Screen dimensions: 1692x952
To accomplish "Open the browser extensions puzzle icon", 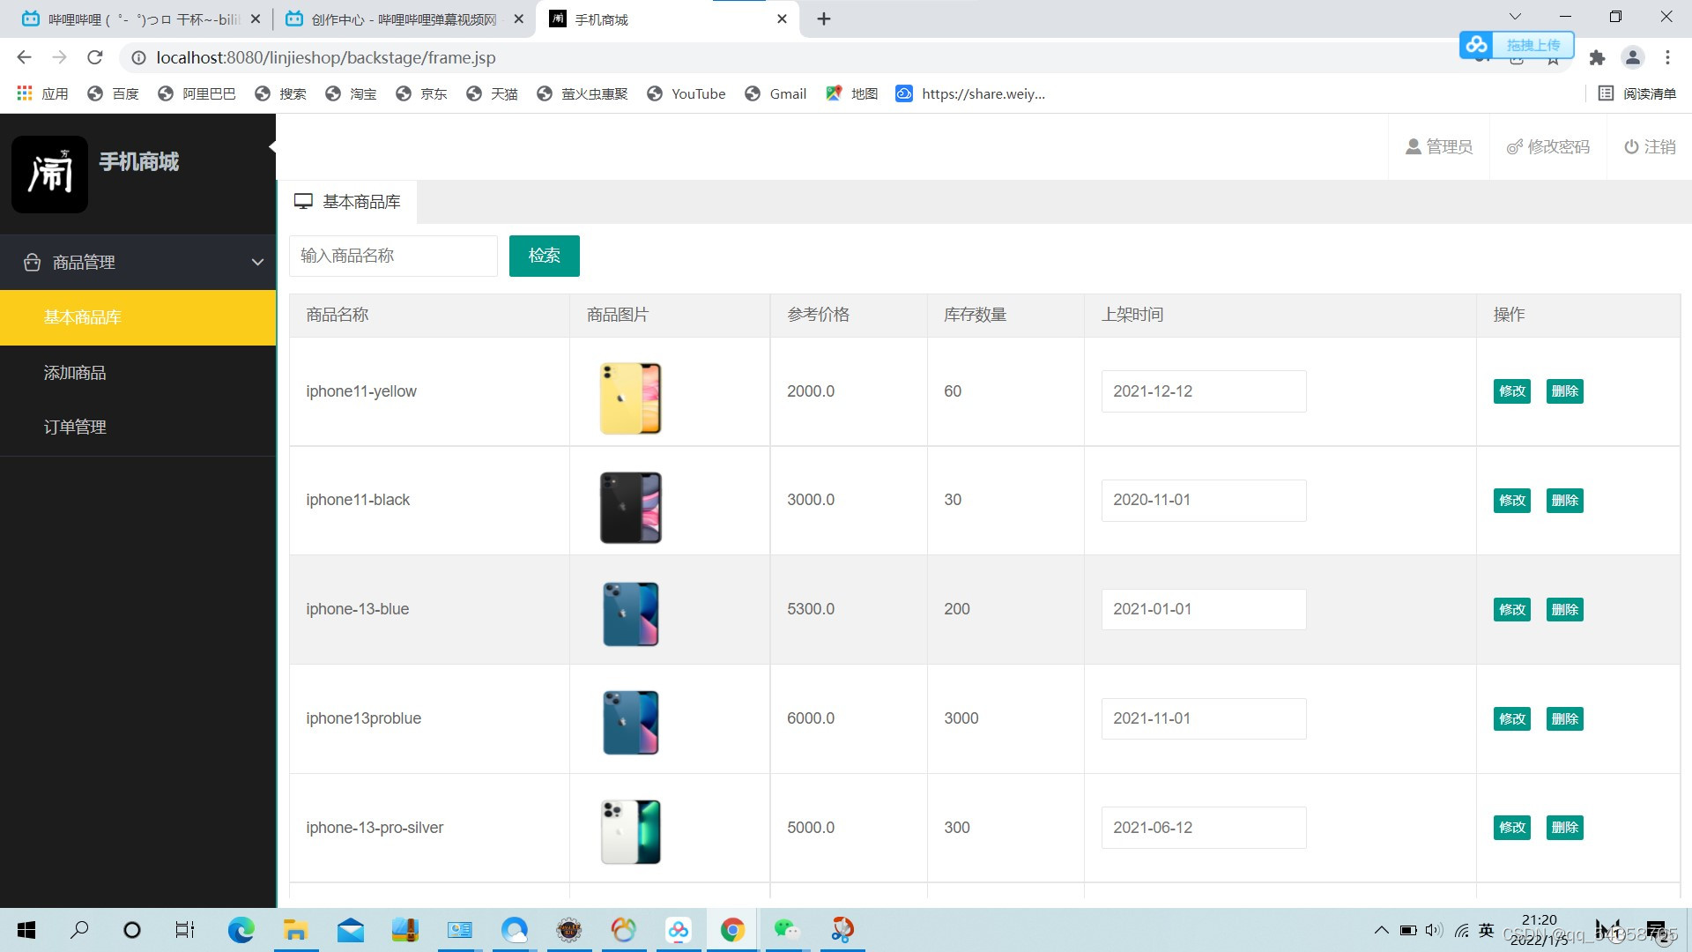I will pyautogui.click(x=1597, y=57).
